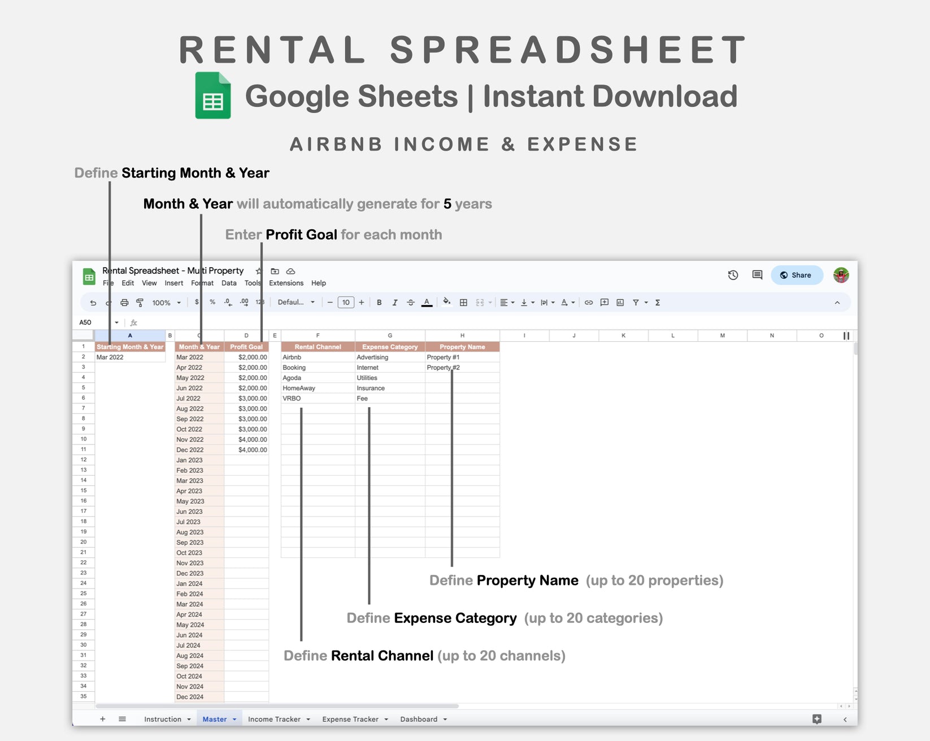Click the Paint format icon
Viewport: 930px width, 741px height.
point(140,302)
